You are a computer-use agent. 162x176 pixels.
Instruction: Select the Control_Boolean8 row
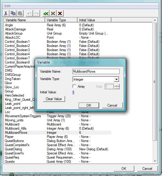(17, 62)
